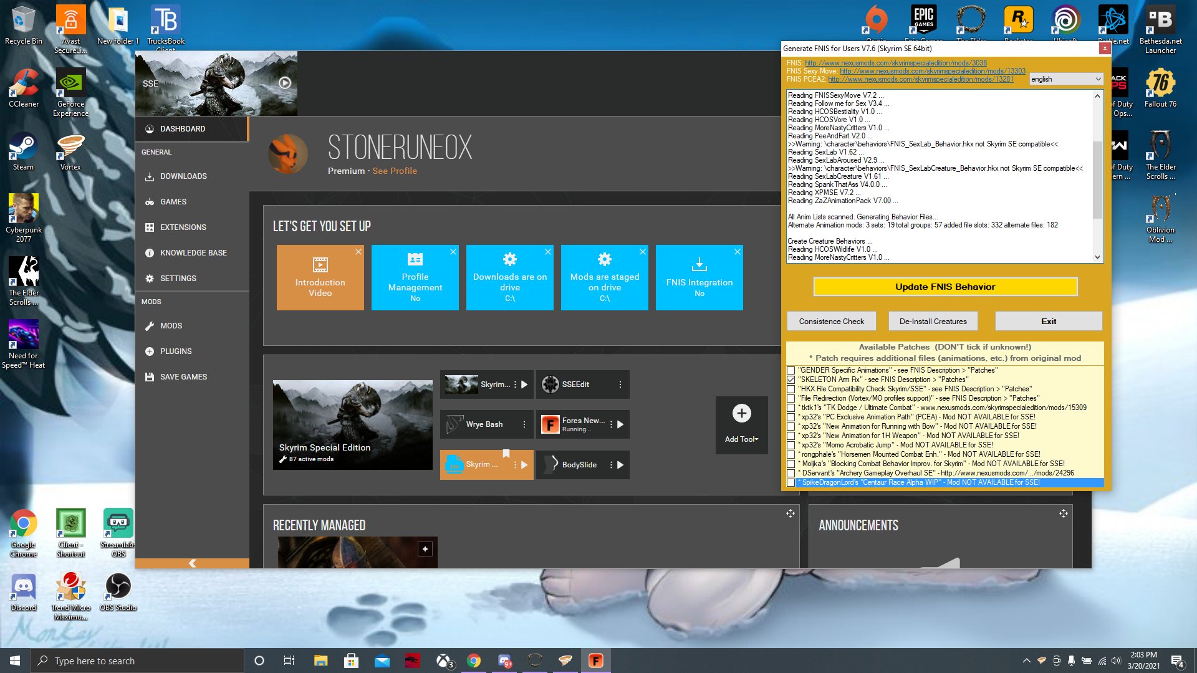The height and width of the screenshot is (673, 1197).
Task: Open the Skyrim Special Edition game thumbnail
Action: coord(353,424)
